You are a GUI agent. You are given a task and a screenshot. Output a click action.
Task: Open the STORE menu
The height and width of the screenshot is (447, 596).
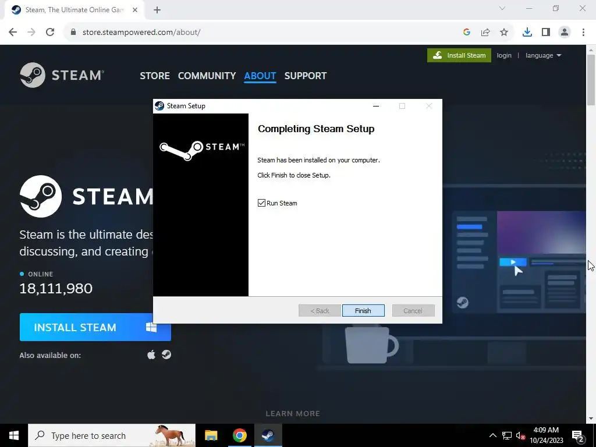point(155,76)
